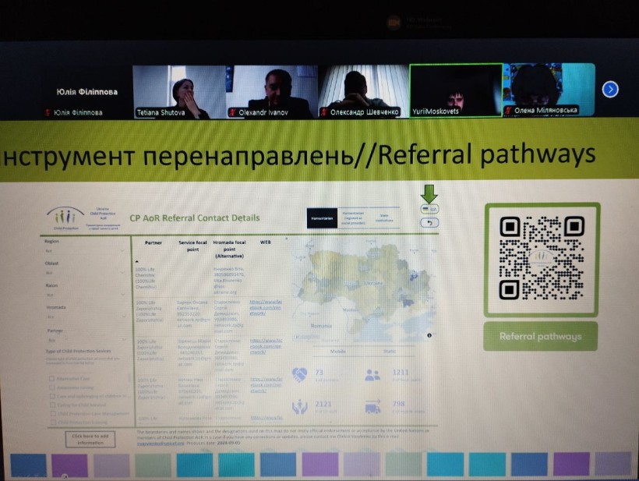Open the email link in the footer note
This screenshot has height=481, width=639.
[x=161, y=443]
